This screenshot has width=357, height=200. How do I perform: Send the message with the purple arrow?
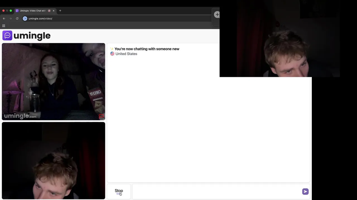(305, 191)
